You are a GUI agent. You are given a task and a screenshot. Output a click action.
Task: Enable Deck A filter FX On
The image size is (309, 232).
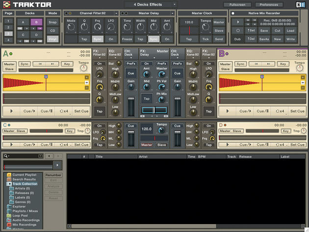(100, 64)
